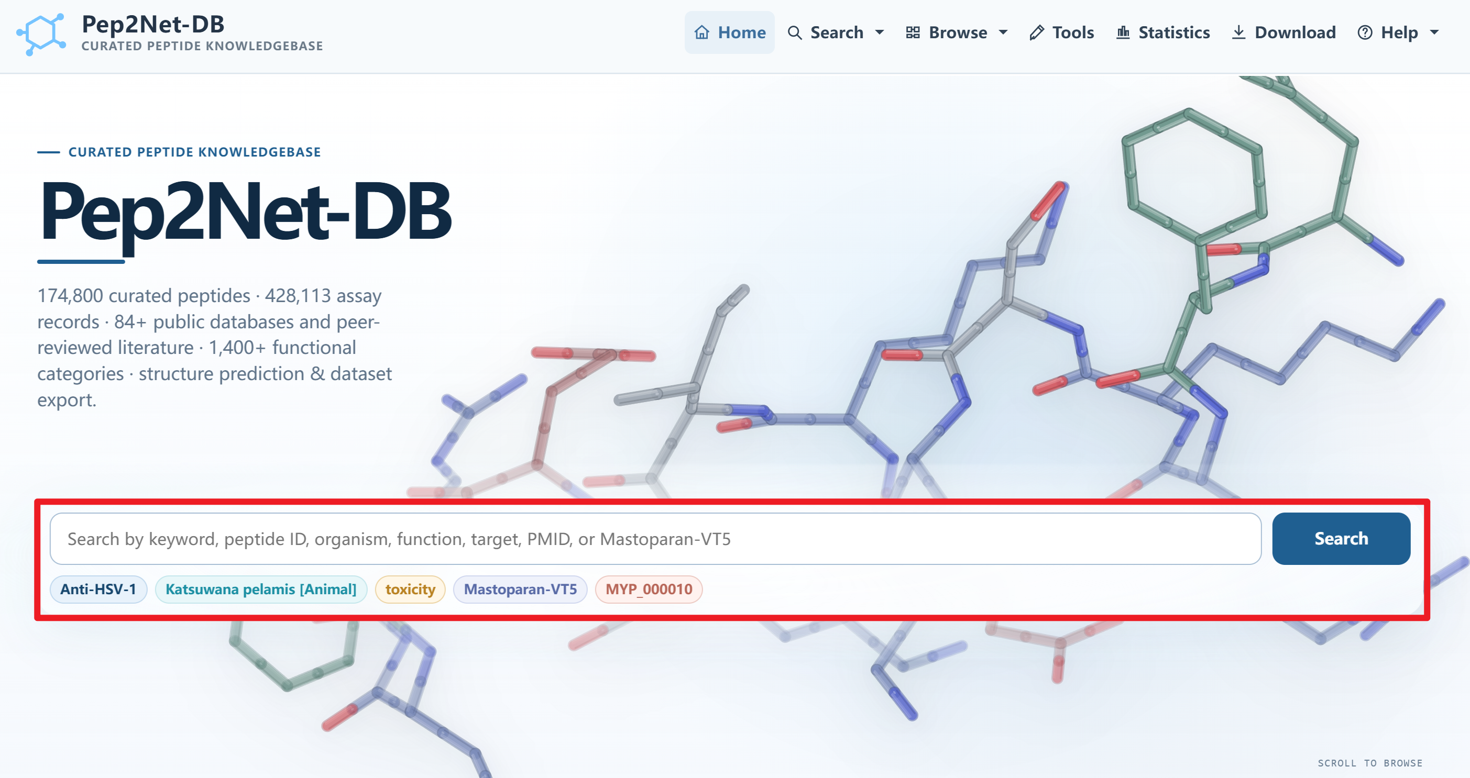Viewport: 1470px width, 778px height.
Task: Click the Pep2Net-DB hexagon logo icon
Action: [x=41, y=34]
